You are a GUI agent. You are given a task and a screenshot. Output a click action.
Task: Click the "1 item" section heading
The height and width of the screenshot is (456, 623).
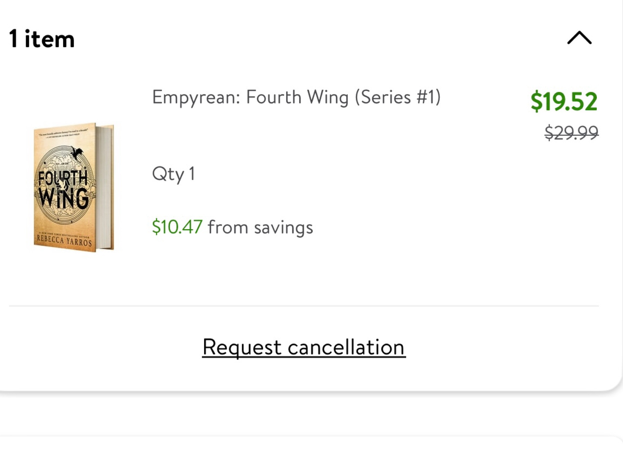click(42, 39)
